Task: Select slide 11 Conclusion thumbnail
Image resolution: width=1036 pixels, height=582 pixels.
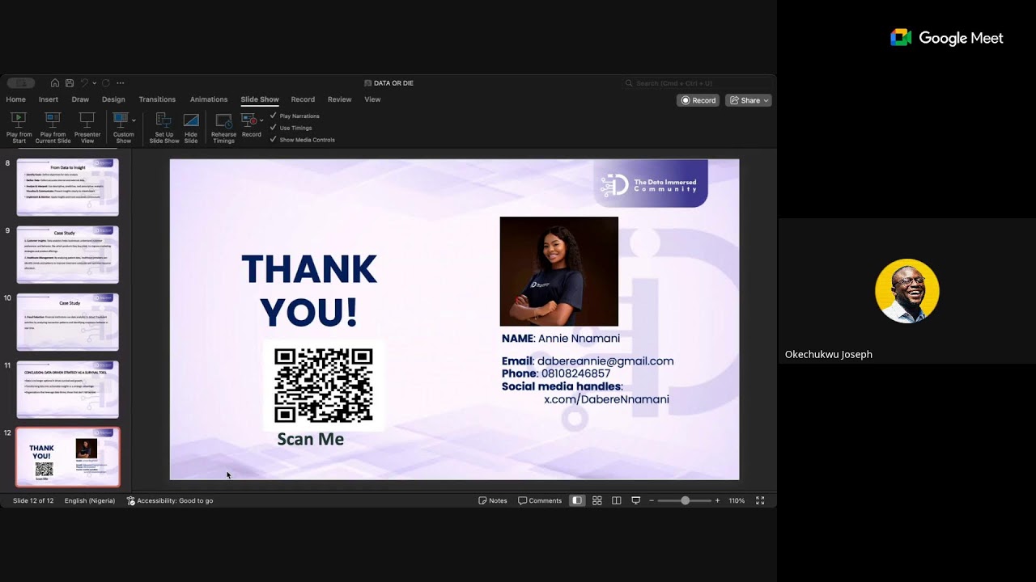Action: (68, 390)
